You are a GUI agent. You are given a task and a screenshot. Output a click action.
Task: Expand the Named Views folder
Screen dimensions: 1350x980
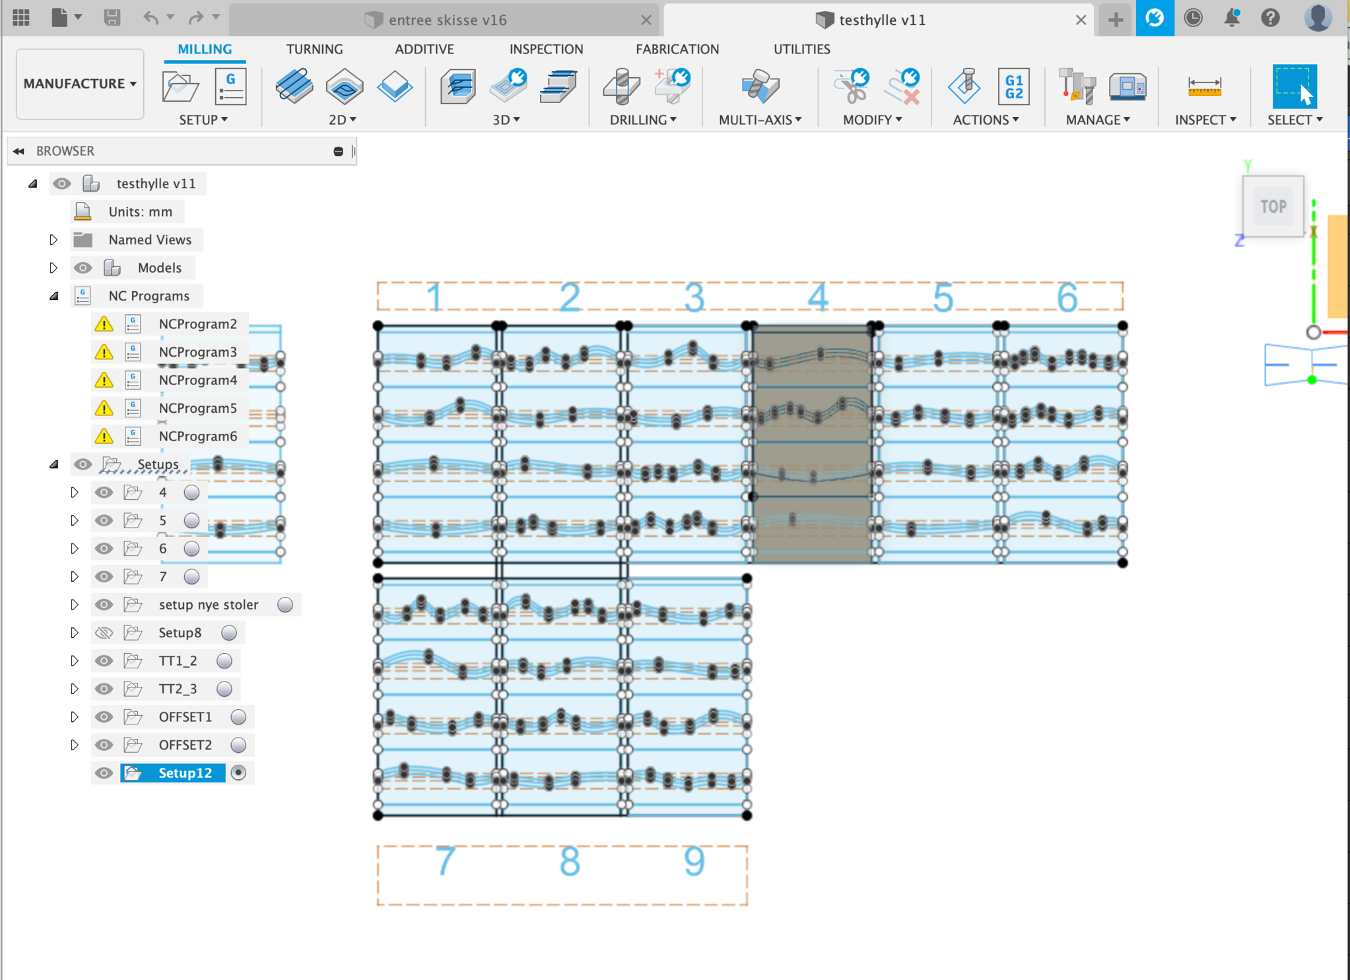click(x=53, y=240)
